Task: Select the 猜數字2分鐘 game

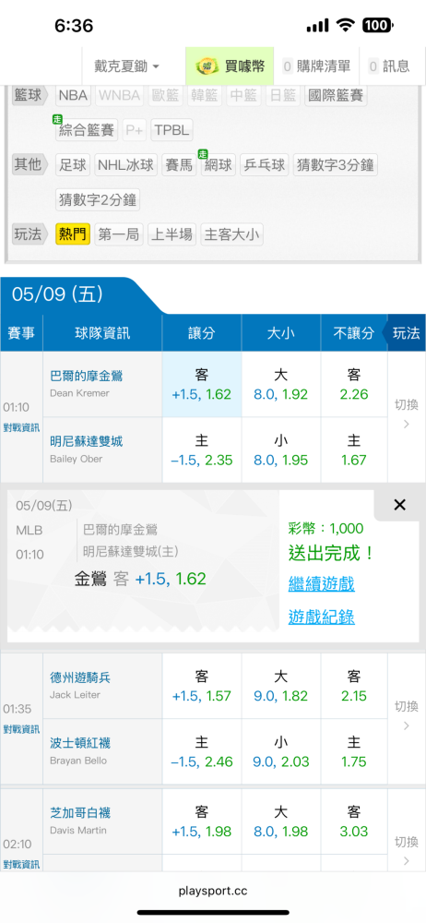Action: pos(98,199)
